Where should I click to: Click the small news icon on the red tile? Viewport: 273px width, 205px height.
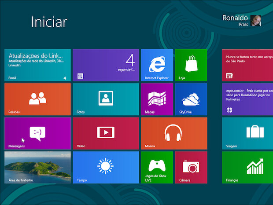click(229, 76)
